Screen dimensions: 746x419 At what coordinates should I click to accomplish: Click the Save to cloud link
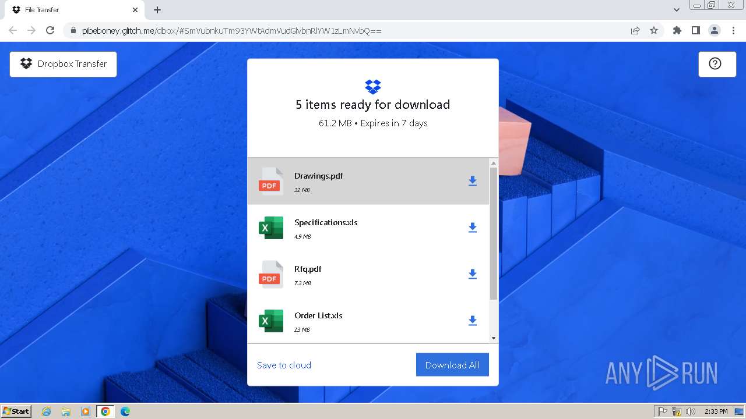284,365
